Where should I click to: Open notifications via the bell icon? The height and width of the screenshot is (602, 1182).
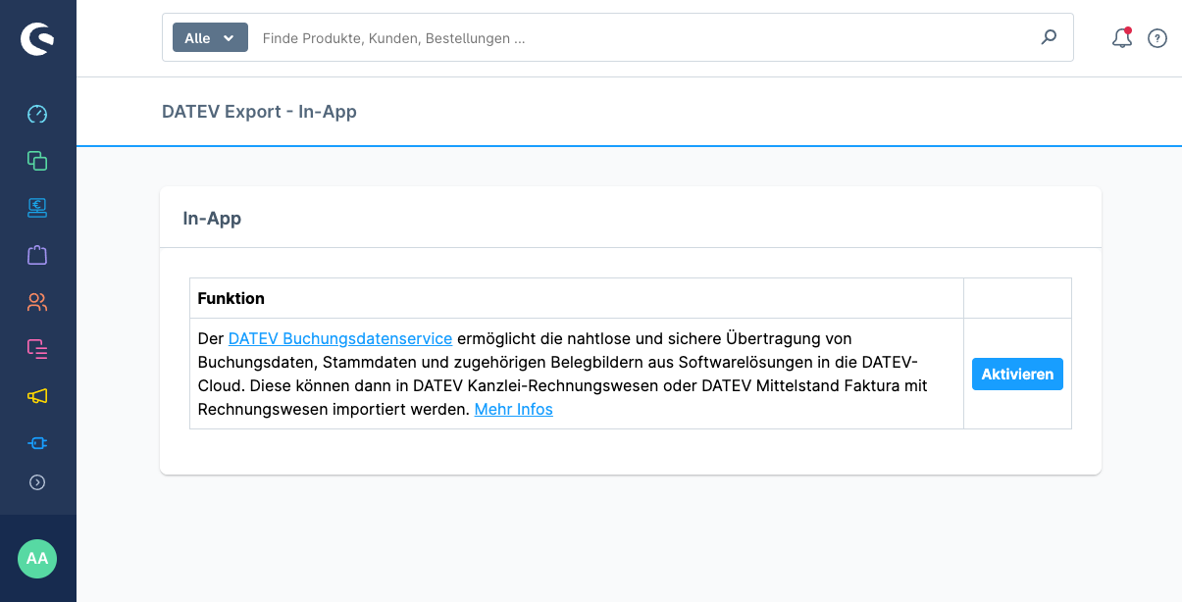1121,38
